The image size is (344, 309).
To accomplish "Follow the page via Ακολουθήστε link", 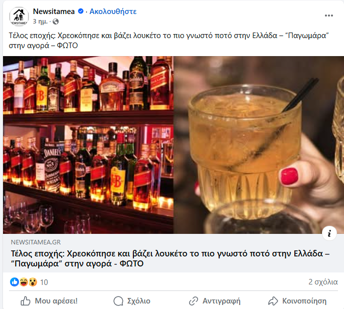I will [x=113, y=12].
